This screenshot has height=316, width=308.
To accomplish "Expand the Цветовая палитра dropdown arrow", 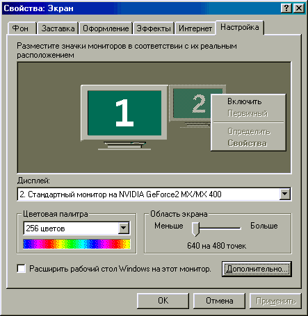I will click(124, 228).
